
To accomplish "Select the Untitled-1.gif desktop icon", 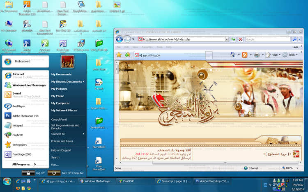I will pos(117,7).
